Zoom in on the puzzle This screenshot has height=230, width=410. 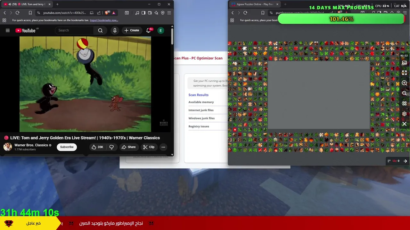click(404, 83)
